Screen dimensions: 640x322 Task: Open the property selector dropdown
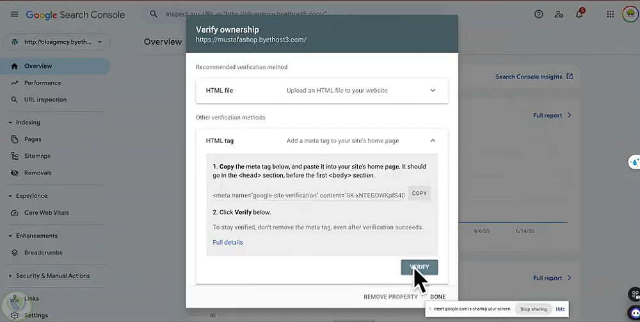pyautogui.click(x=56, y=42)
